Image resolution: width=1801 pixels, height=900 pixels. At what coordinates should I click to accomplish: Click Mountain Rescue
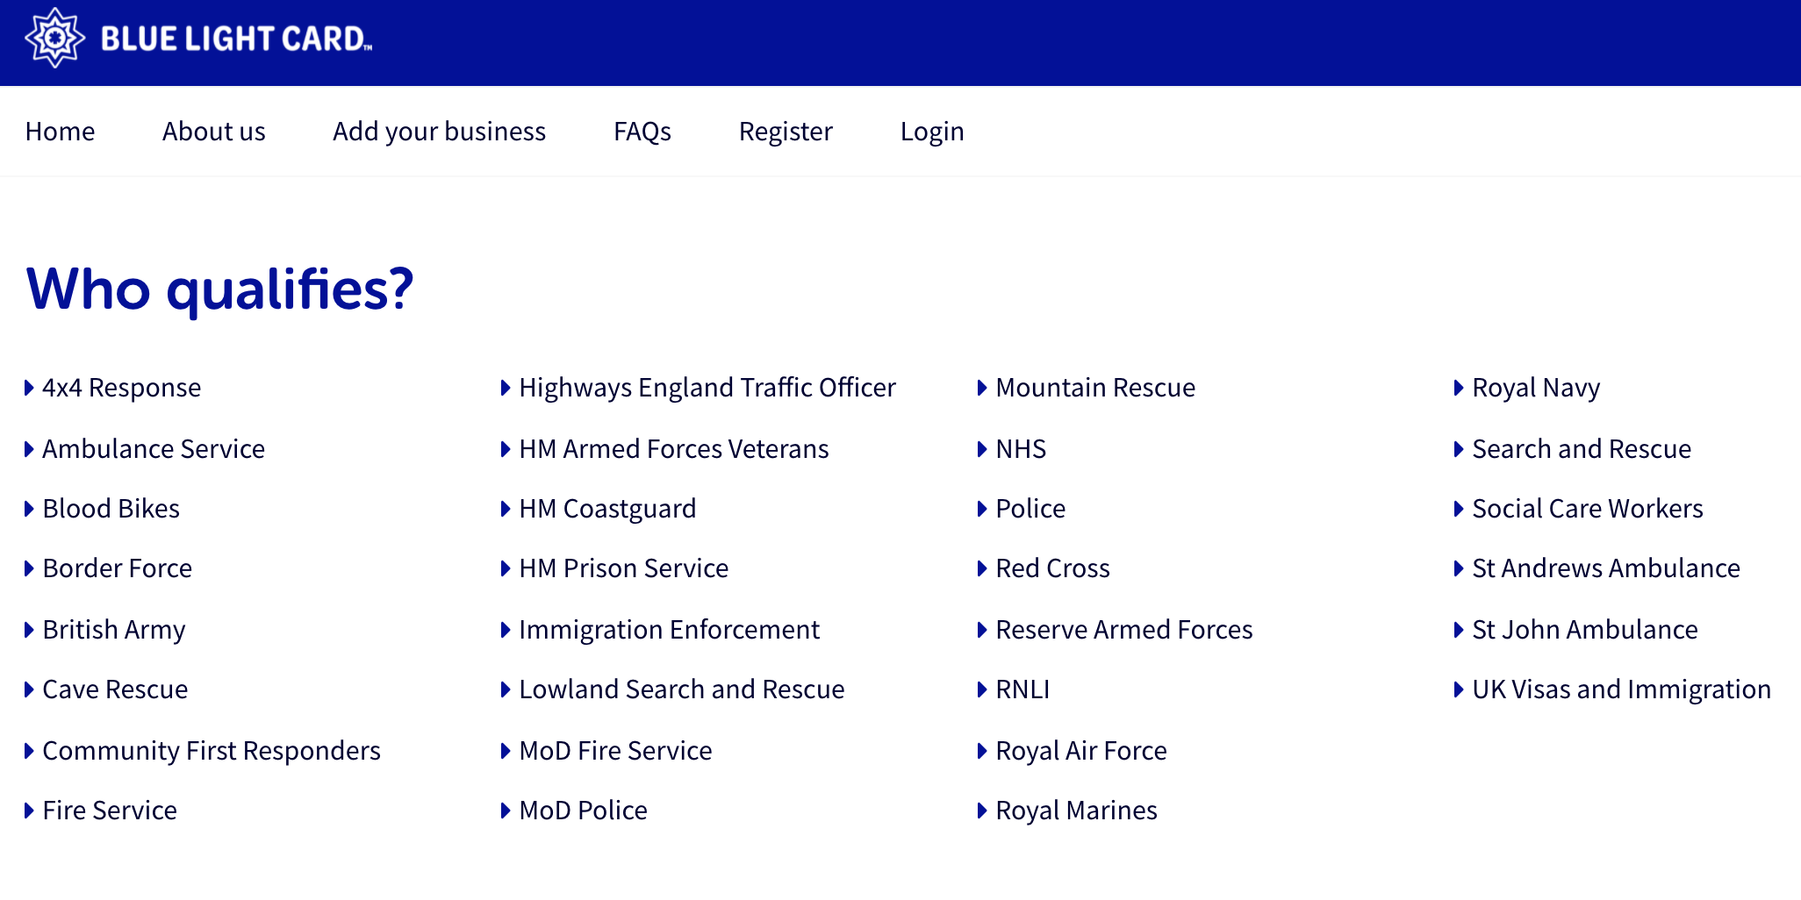[1095, 388]
